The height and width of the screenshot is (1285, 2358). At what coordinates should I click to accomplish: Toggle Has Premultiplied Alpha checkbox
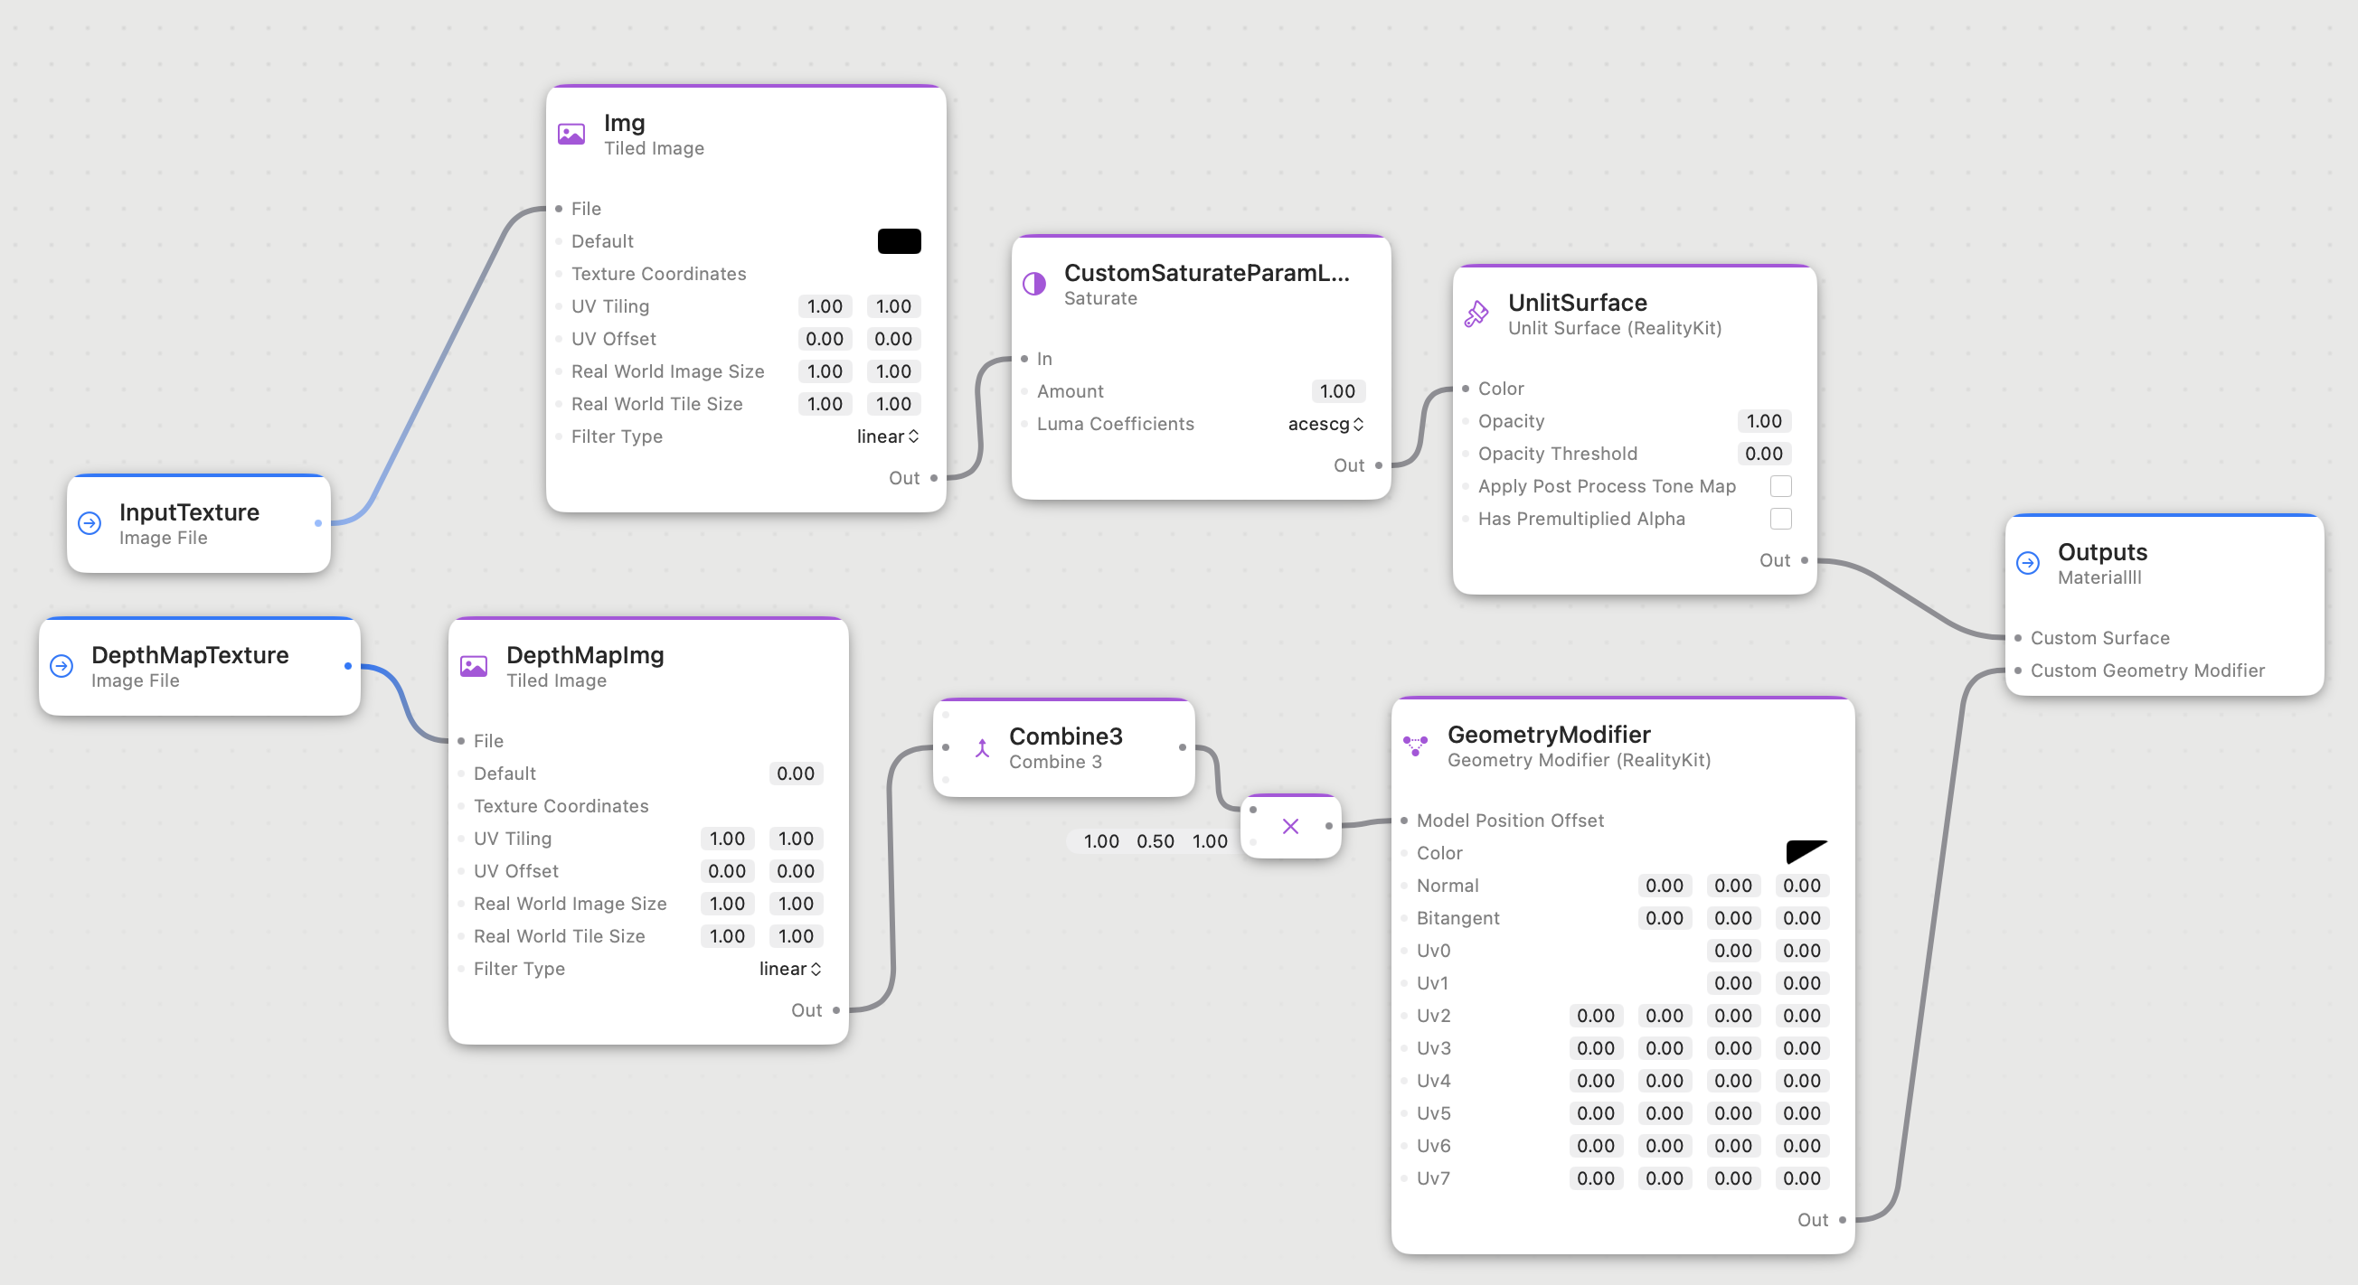point(1780,519)
